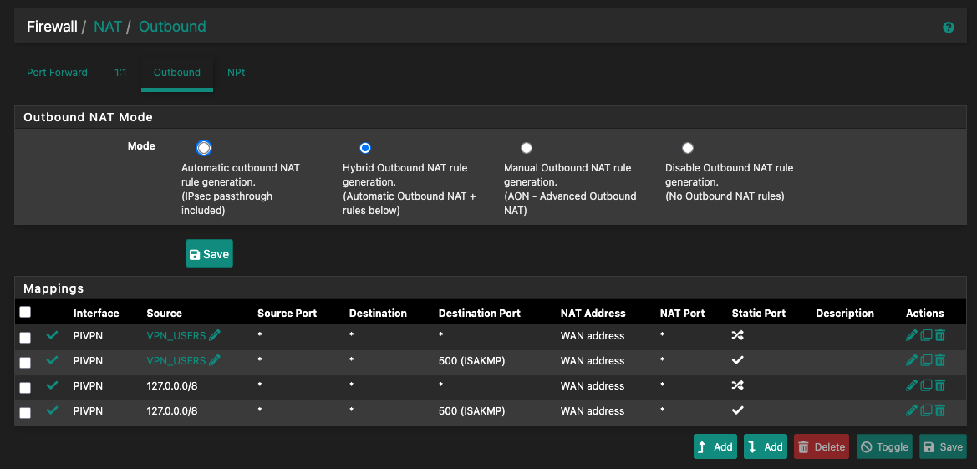Switch to the 1:1 NAT tab
This screenshot has height=469, width=977.
point(120,73)
